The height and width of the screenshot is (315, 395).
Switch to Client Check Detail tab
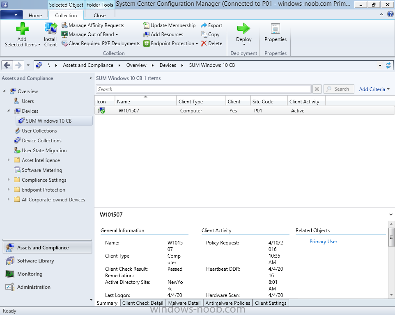[x=143, y=303]
